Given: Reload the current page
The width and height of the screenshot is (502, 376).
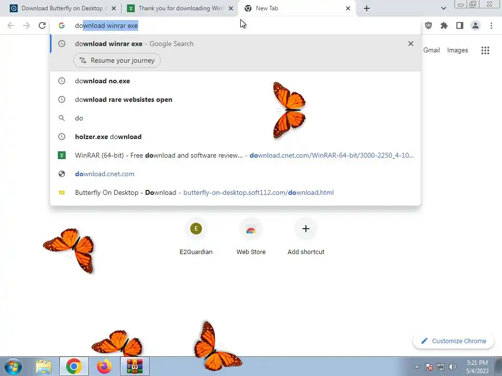Looking at the screenshot, I should [42, 25].
